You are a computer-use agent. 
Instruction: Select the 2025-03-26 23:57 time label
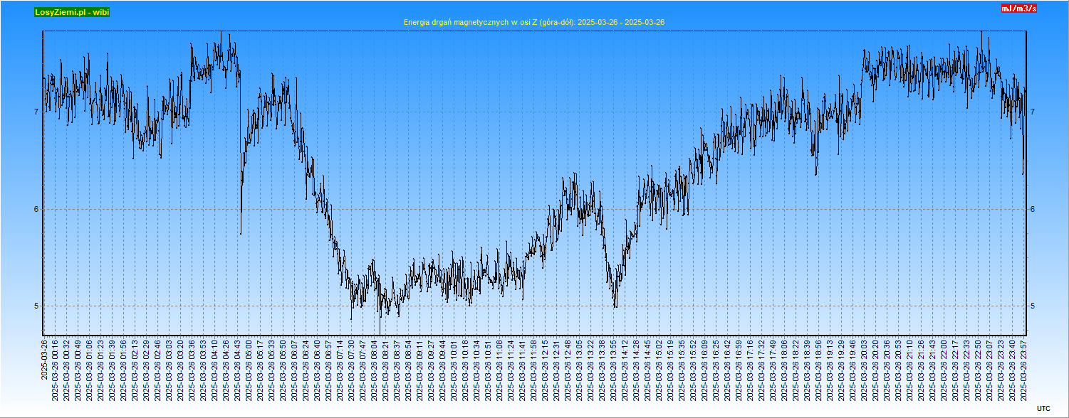(x=1024, y=370)
